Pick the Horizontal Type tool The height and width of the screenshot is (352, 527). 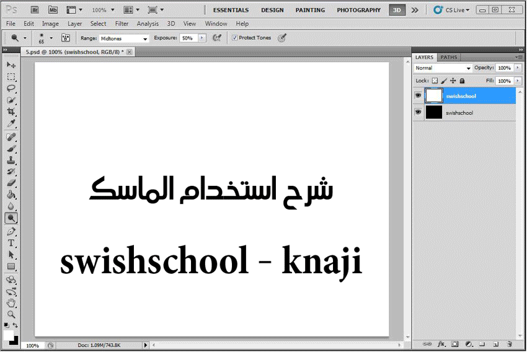click(x=11, y=243)
